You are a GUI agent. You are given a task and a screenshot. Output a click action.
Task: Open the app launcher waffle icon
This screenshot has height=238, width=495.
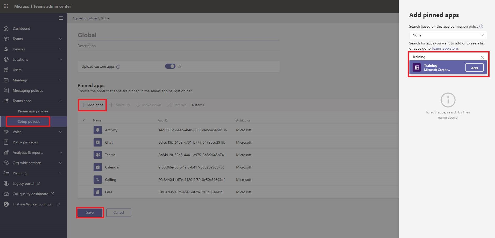pos(6,6)
